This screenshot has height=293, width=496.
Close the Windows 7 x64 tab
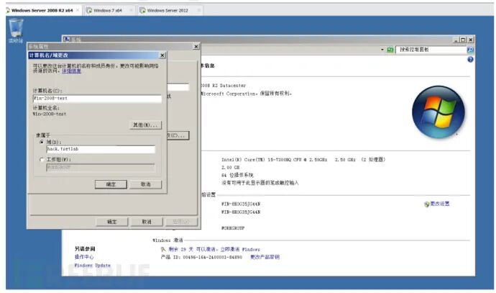[x=131, y=11]
